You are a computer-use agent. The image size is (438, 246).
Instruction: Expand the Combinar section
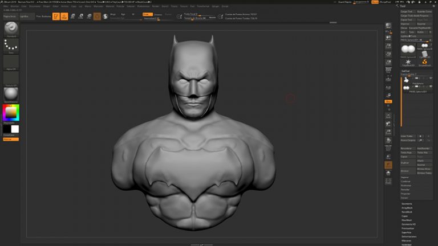[405, 182]
